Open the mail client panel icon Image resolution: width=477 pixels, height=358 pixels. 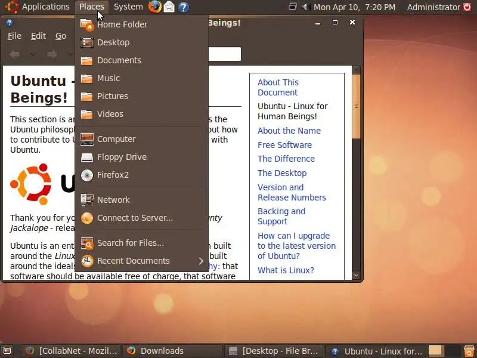point(169,7)
